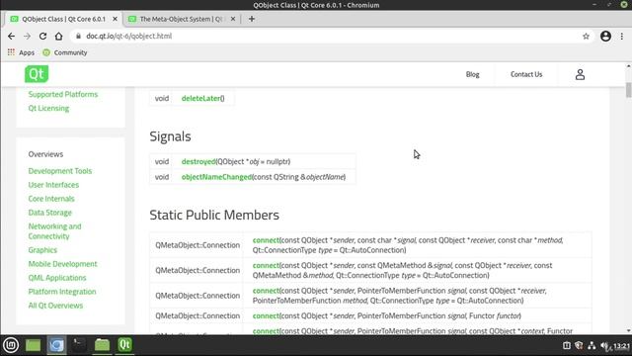Click the taskbar clock
Viewport: 632px width, 356px height.
[622, 346]
